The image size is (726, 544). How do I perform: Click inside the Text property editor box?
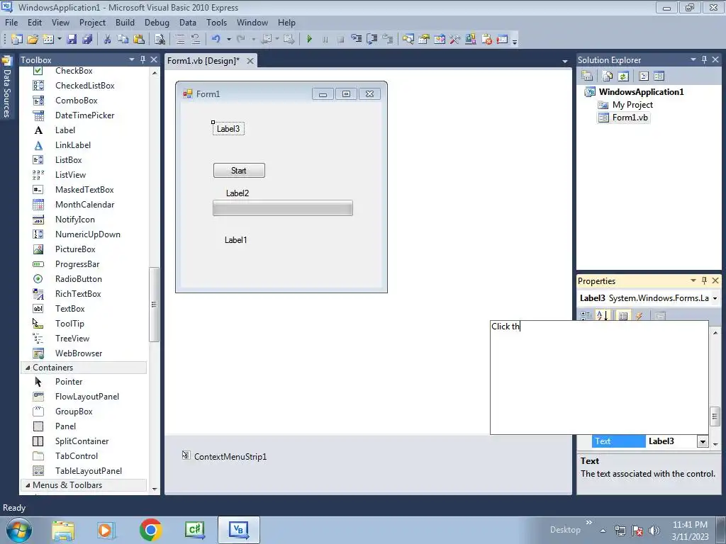(x=599, y=378)
